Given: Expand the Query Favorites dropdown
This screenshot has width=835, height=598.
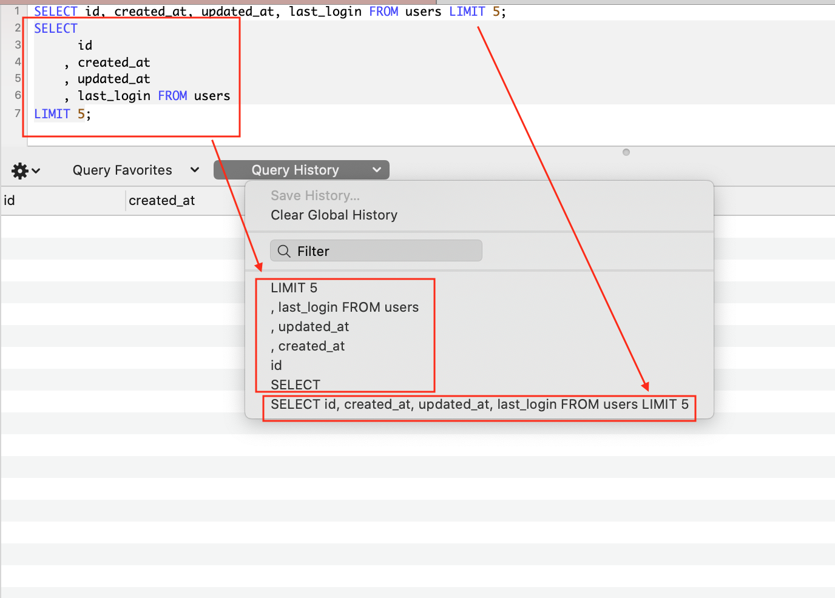Looking at the screenshot, I should click(x=136, y=170).
